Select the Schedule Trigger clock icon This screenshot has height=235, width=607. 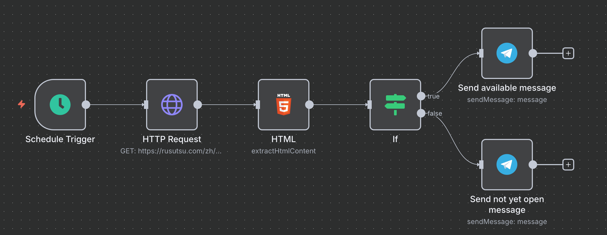pos(60,105)
